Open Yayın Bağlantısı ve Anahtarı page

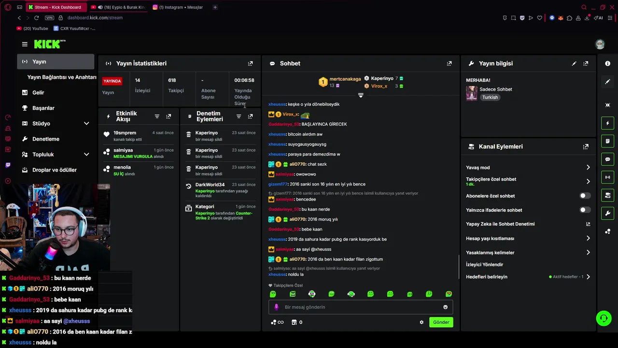pos(62,77)
